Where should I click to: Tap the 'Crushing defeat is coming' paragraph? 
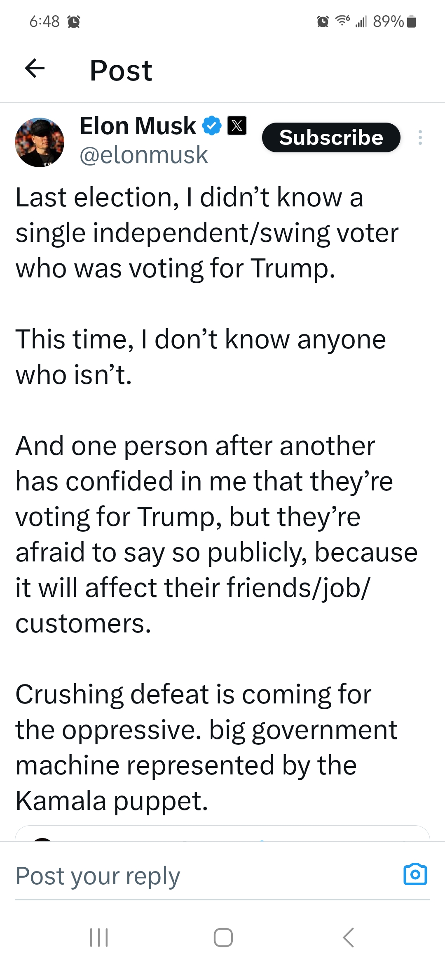[x=206, y=747]
